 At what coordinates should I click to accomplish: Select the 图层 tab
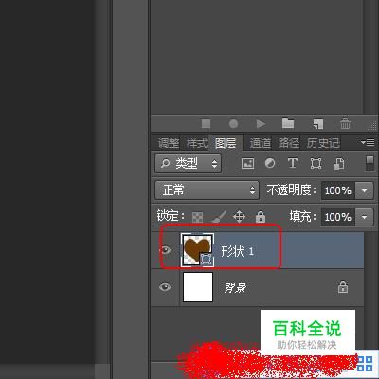coord(226,143)
